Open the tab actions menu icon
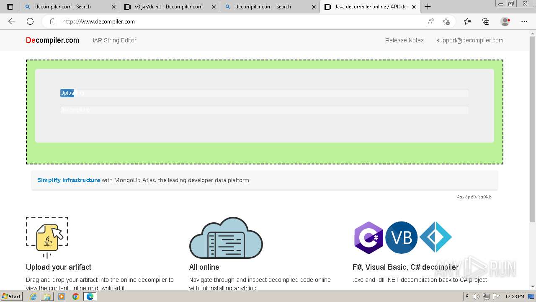 click(10, 7)
